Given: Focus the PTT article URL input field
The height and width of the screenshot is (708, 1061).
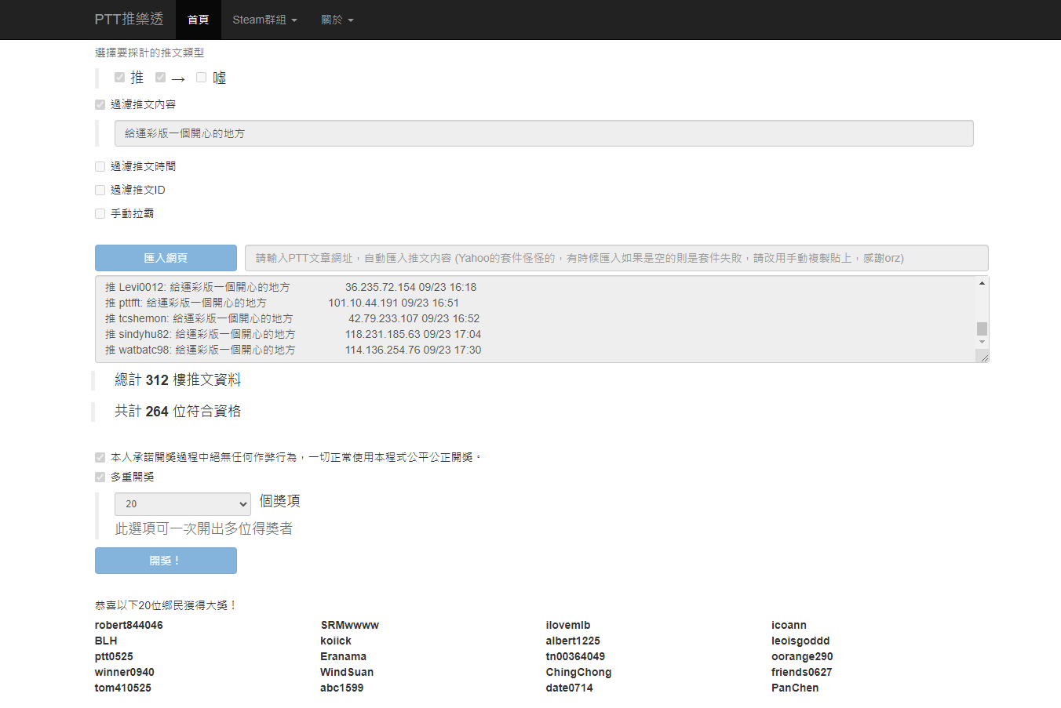Looking at the screenshot, I should tap(616, 258).
